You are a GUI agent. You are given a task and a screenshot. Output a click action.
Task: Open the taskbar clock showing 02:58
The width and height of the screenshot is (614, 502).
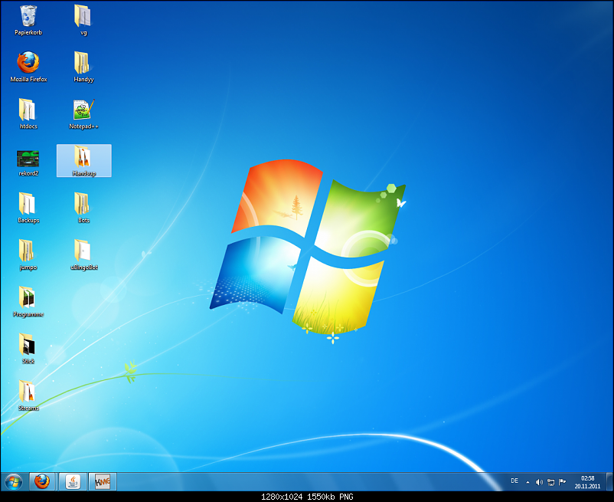pos(588,481)
